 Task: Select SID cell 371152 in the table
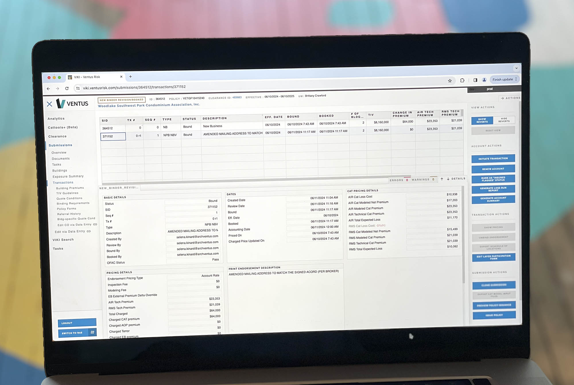click(113, 136)
